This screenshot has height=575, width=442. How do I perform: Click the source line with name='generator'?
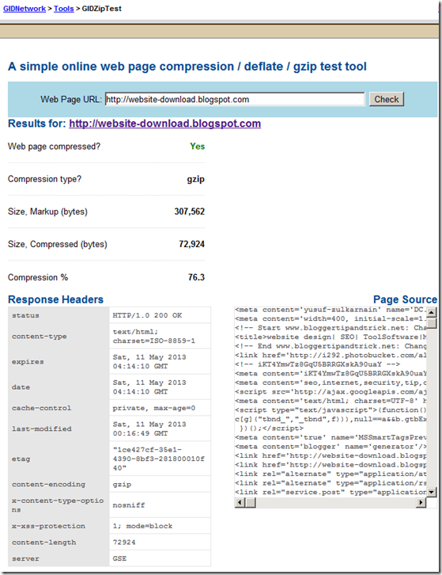331,447
